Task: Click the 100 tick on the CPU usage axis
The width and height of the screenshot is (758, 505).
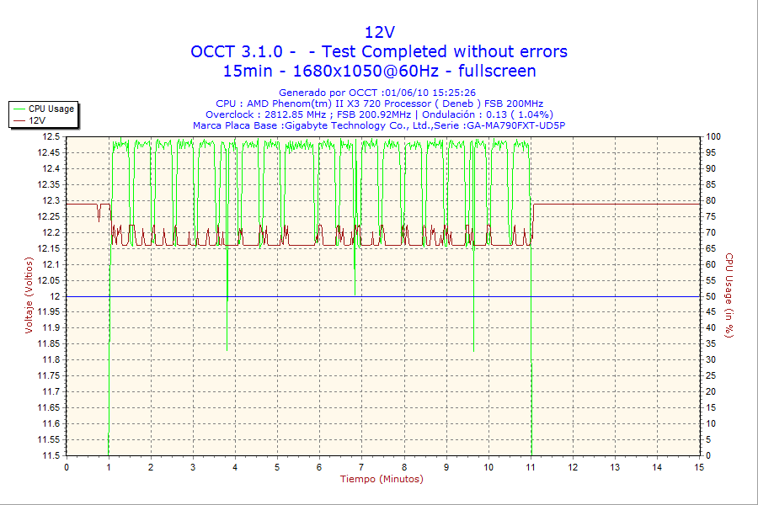Action: click(x=713, y=136)
